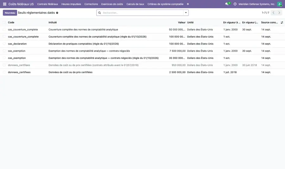Open the Calculs de taux menu
Image resolution: width=285 pixels, height=169 pixels.
tap(135, 4)
